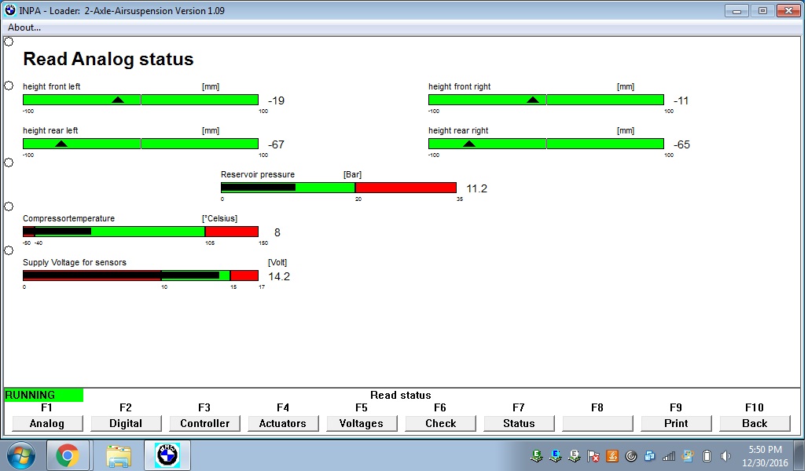Go back with the F10 Back button
This screenshot has height=471, width=808.
(755, 423)
